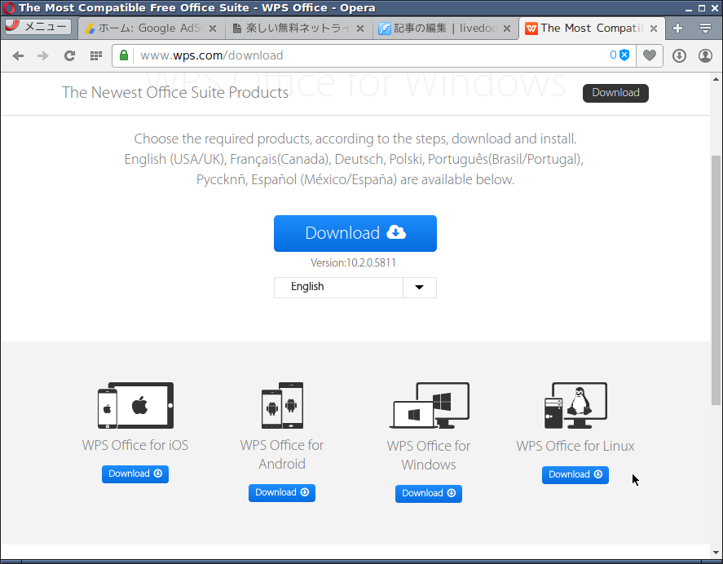This screenshot has width=723, height=564.
Task: Go back to the previous page
Action: point(18,55)
